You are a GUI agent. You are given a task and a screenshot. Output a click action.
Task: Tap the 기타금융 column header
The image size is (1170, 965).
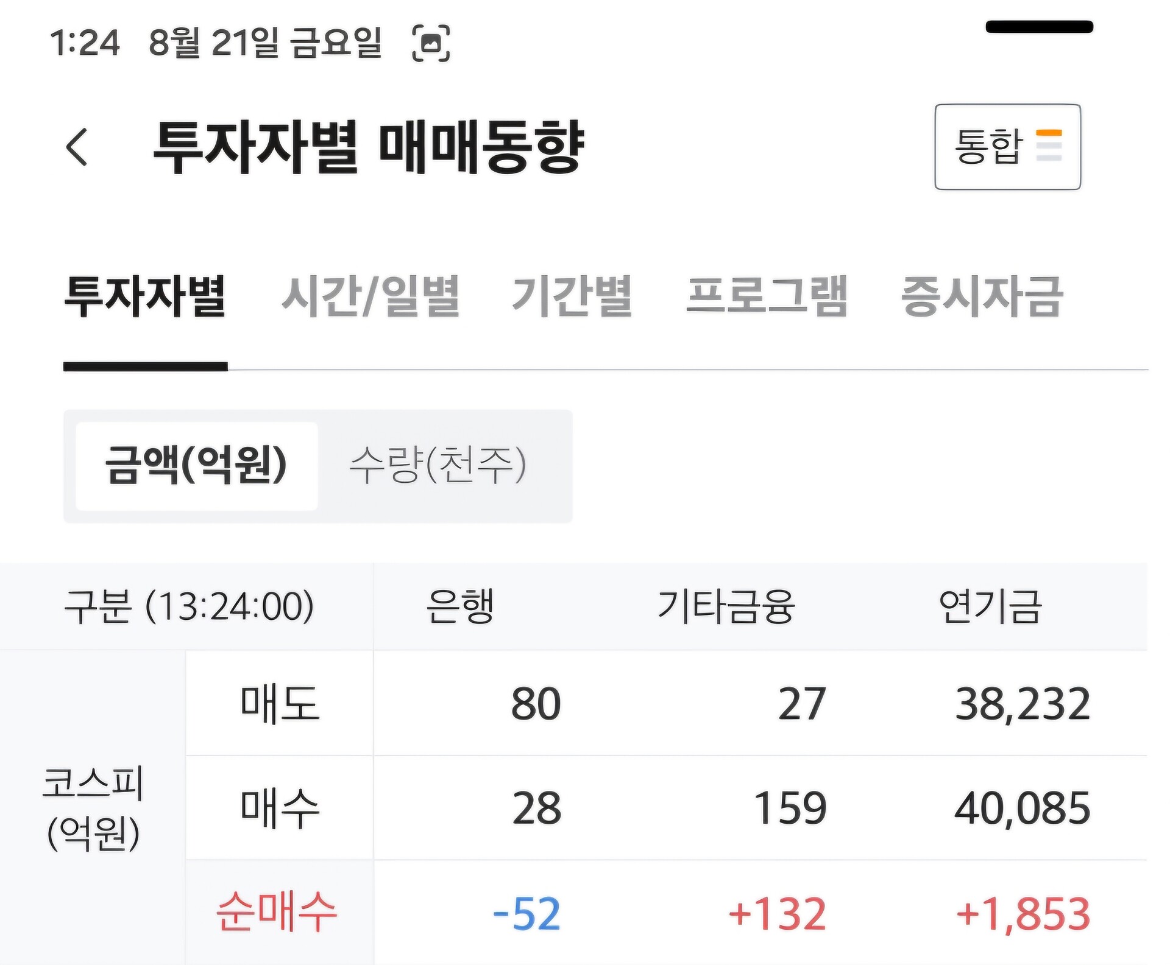(x=726, y=607)
